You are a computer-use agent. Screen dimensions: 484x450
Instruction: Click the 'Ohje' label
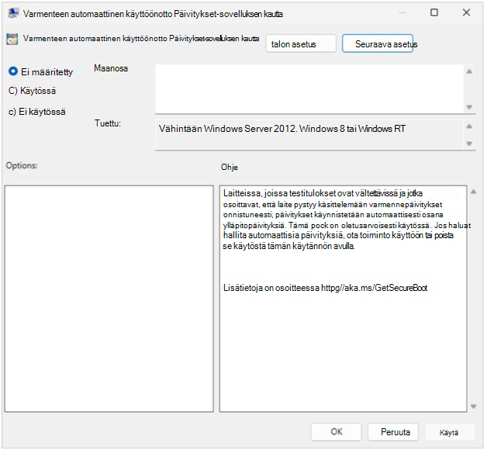point(230,167)
